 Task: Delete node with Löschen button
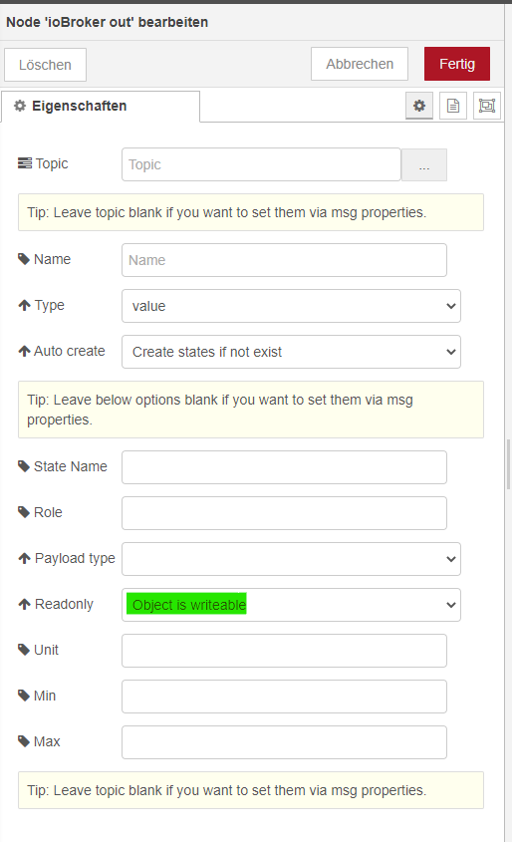click(x=45, y=65)
